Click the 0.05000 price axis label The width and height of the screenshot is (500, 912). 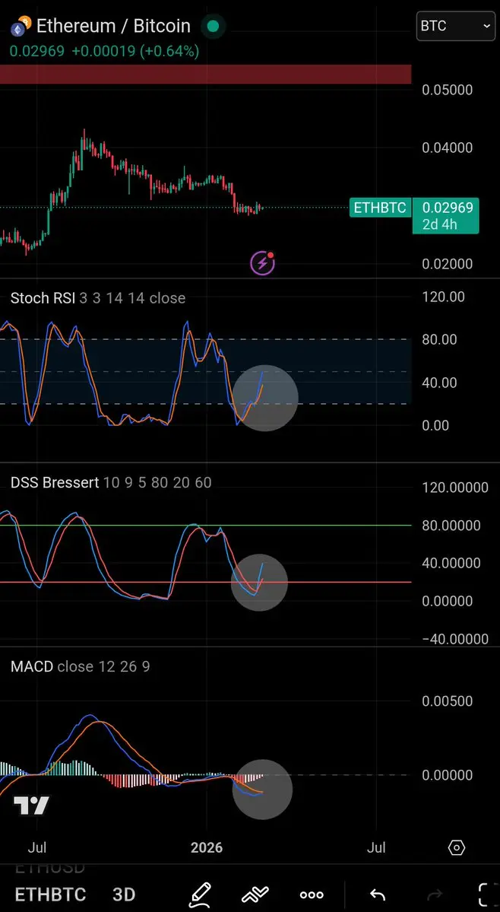tap(447, 91)
